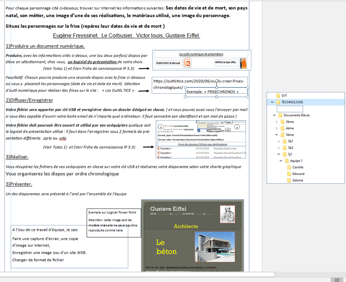
Task: Select the Edouard folder
Action: click(296, 174)
